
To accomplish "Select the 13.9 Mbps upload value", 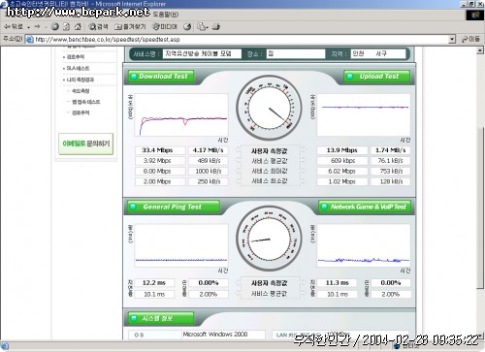I will pos(342,150).
